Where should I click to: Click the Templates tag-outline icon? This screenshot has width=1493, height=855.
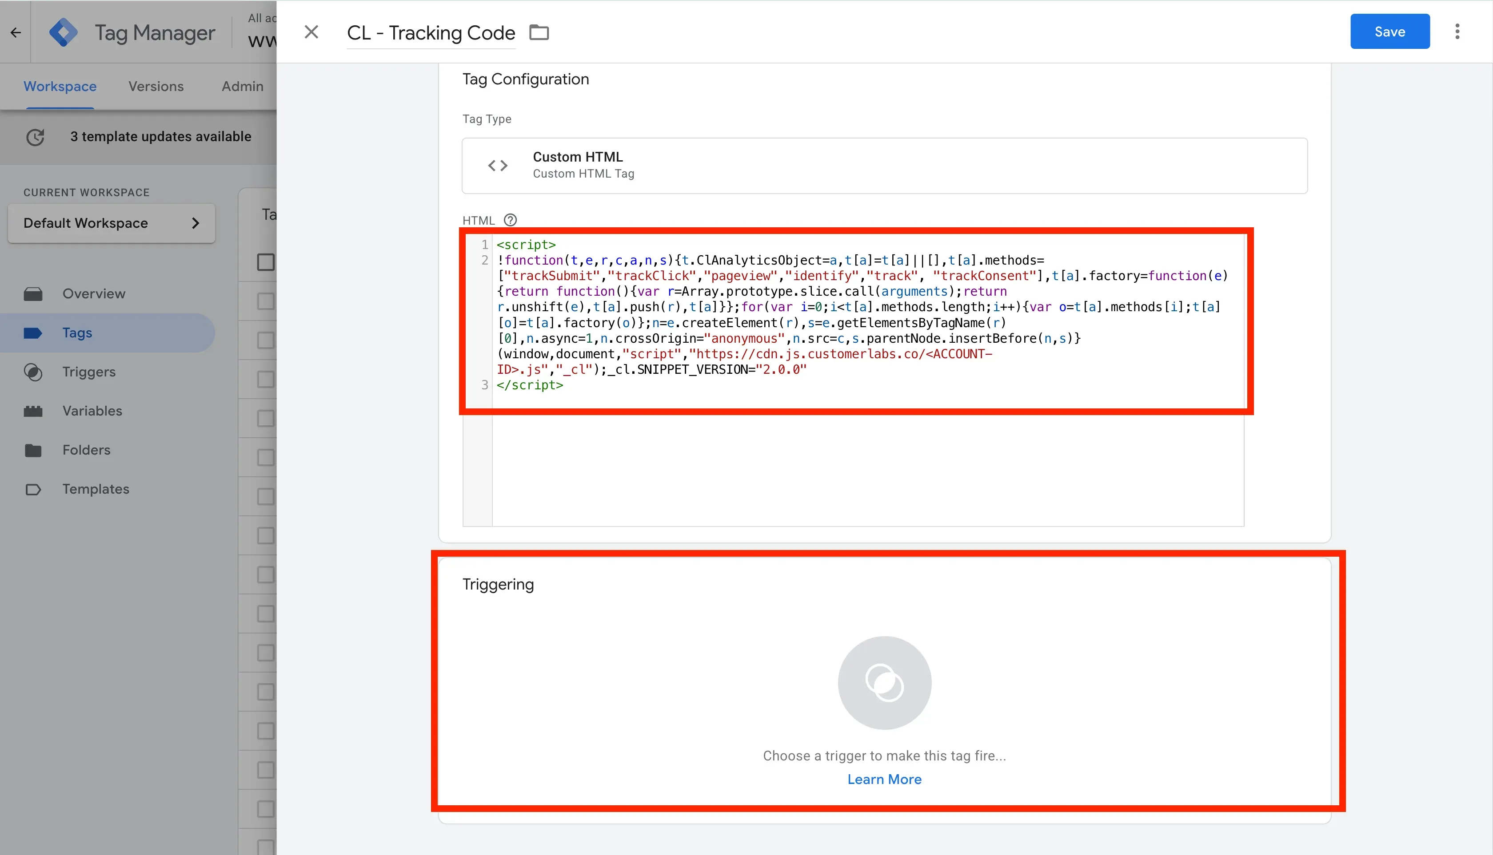pyautogui.click(x=33, y=489)
